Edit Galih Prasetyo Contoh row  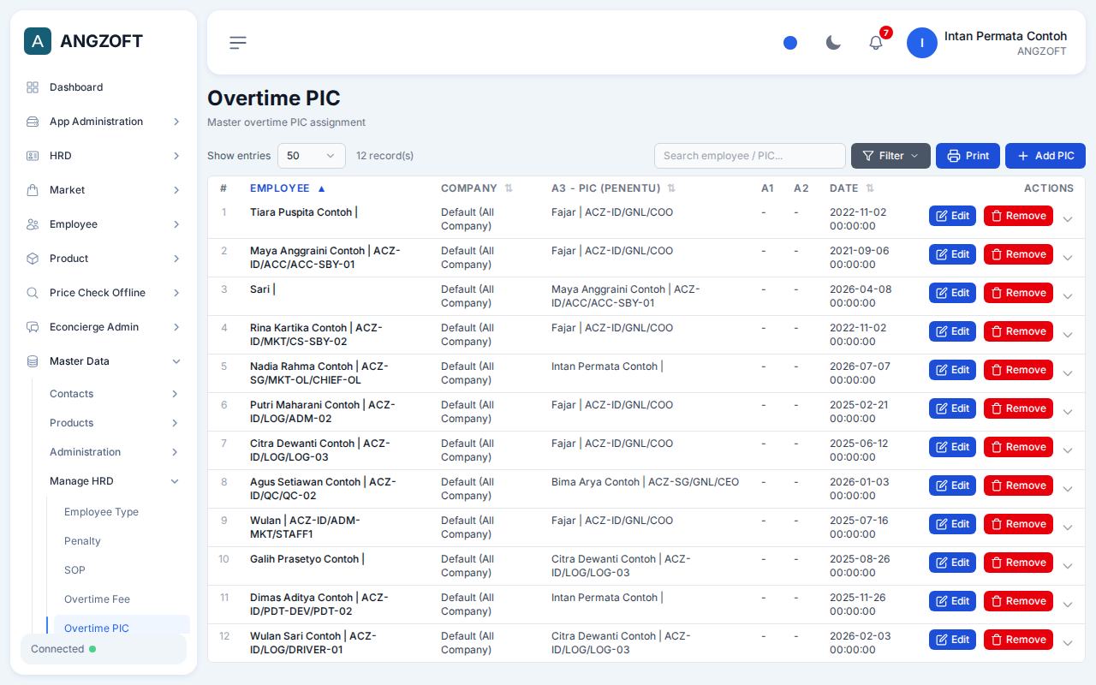pos(952,563)
